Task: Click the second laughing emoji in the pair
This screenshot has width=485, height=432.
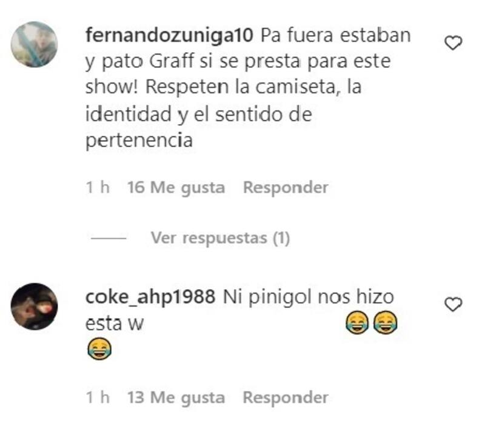Action: point(386,322)
